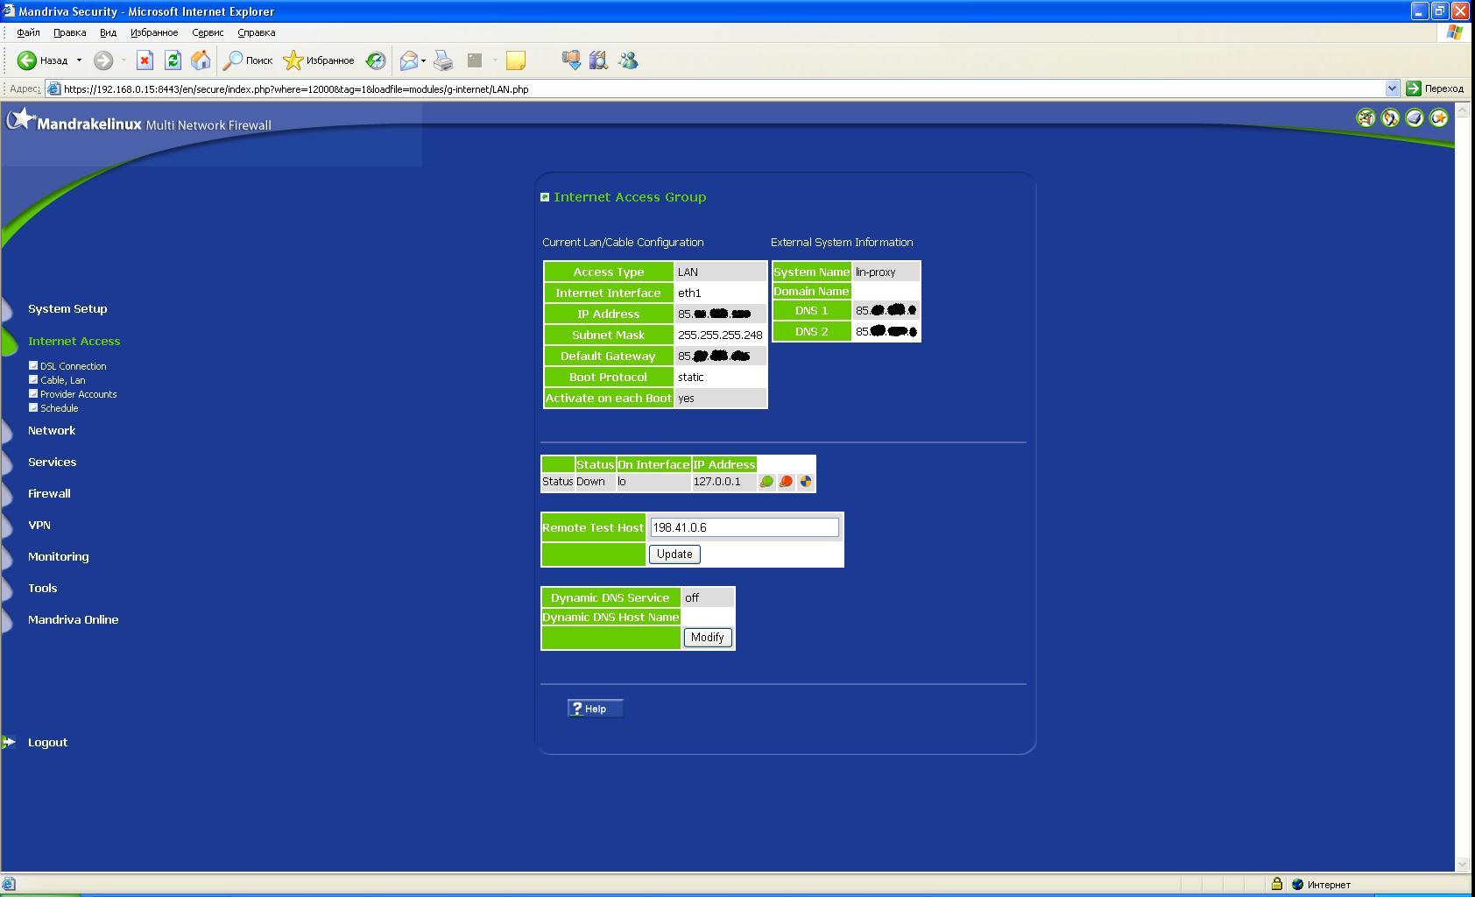
Task: Click the Search magnifier toolbar icon
Action: pos(232,60)
